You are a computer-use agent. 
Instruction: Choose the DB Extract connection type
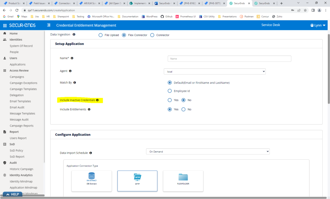(92, 181)
